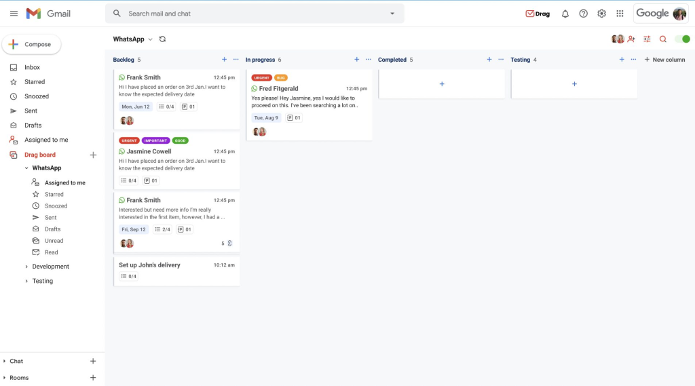The width and height of the screenshot is (695, 386).
Task: Open the Google account profile avatar
Action: coord(679,14)
